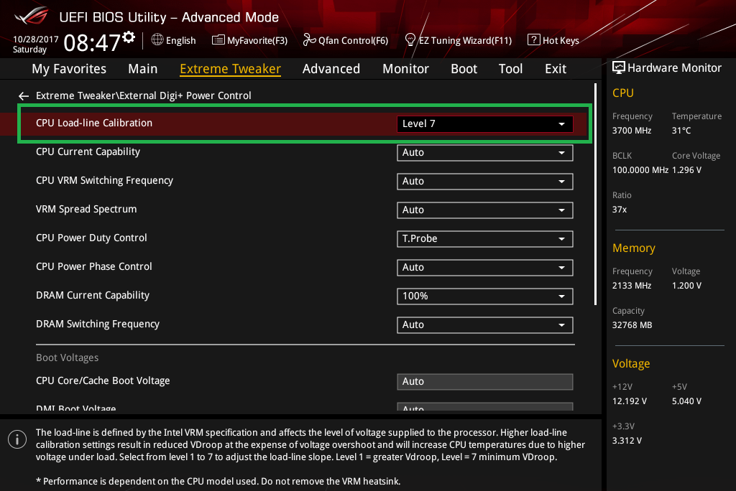
Task: Click CPU Core/Cache Boot Voltage field
Action: pyautogui.click(x=485, y=382)
